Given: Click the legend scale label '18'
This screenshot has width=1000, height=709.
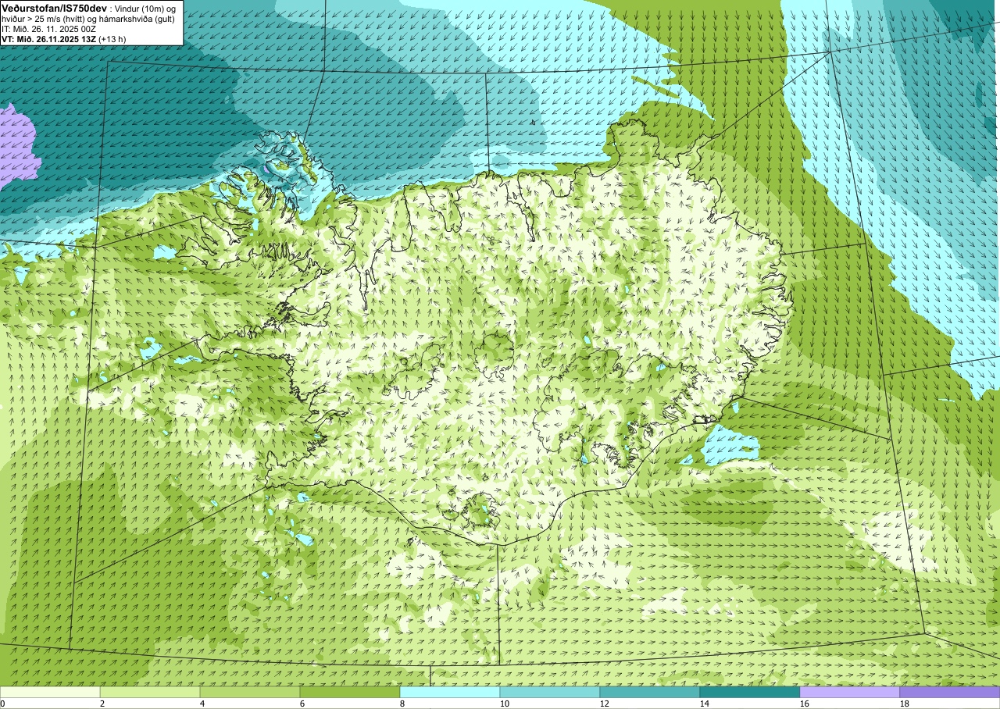Looking at the screenshot, I should pos(905,704).
